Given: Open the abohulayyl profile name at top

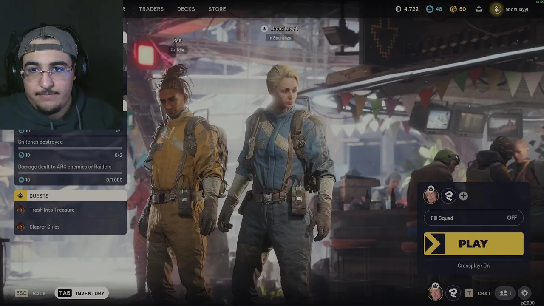Looking at the screenshot, I should coord(517,9).
